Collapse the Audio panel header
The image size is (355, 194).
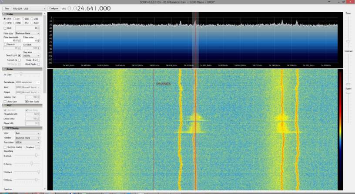[22, 69]
